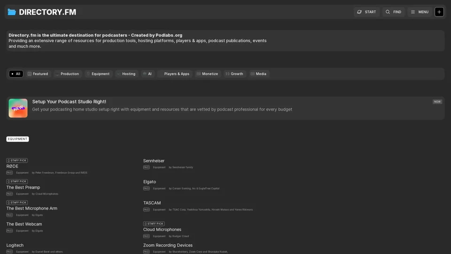Open the Zoom Recording Devices listing
Screen dimensions: 451x254
click(x=168, y=245)
